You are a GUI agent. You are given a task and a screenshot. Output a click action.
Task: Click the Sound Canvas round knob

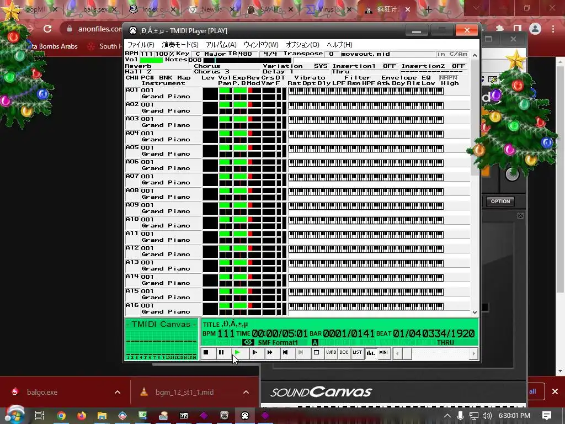[x=512, y=174]
